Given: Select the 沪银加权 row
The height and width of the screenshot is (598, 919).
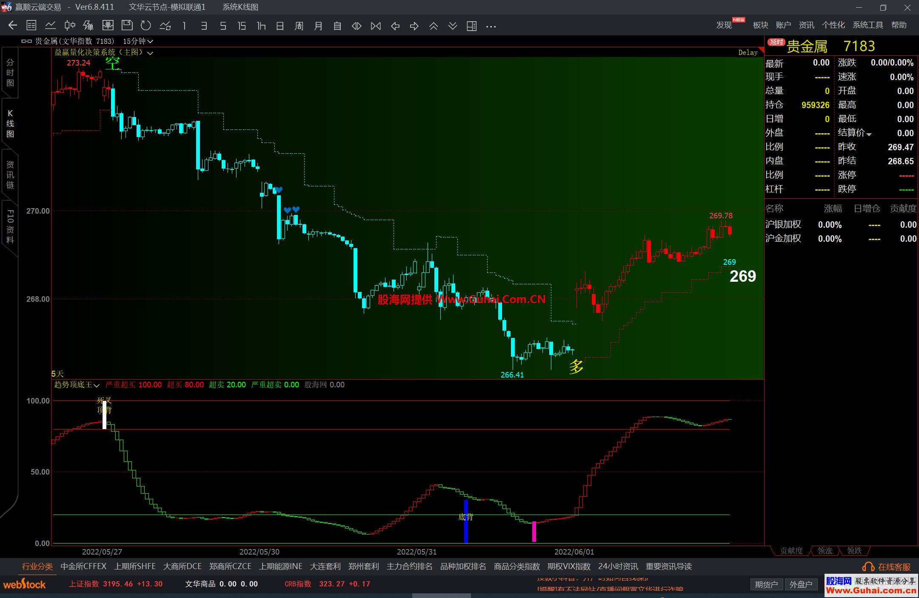Looking at the screenshot, I should click(783, 225).
